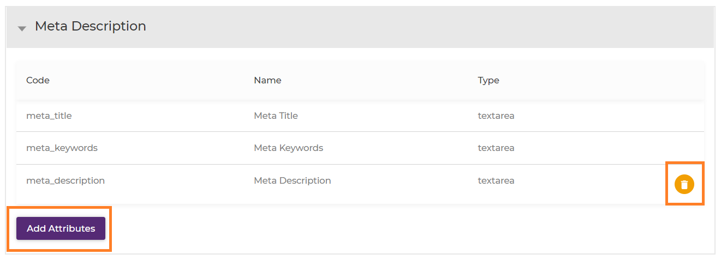Screen dimensions: 721x260
Task: Select the meta_description code cell
Action: (x=65, y=180)
